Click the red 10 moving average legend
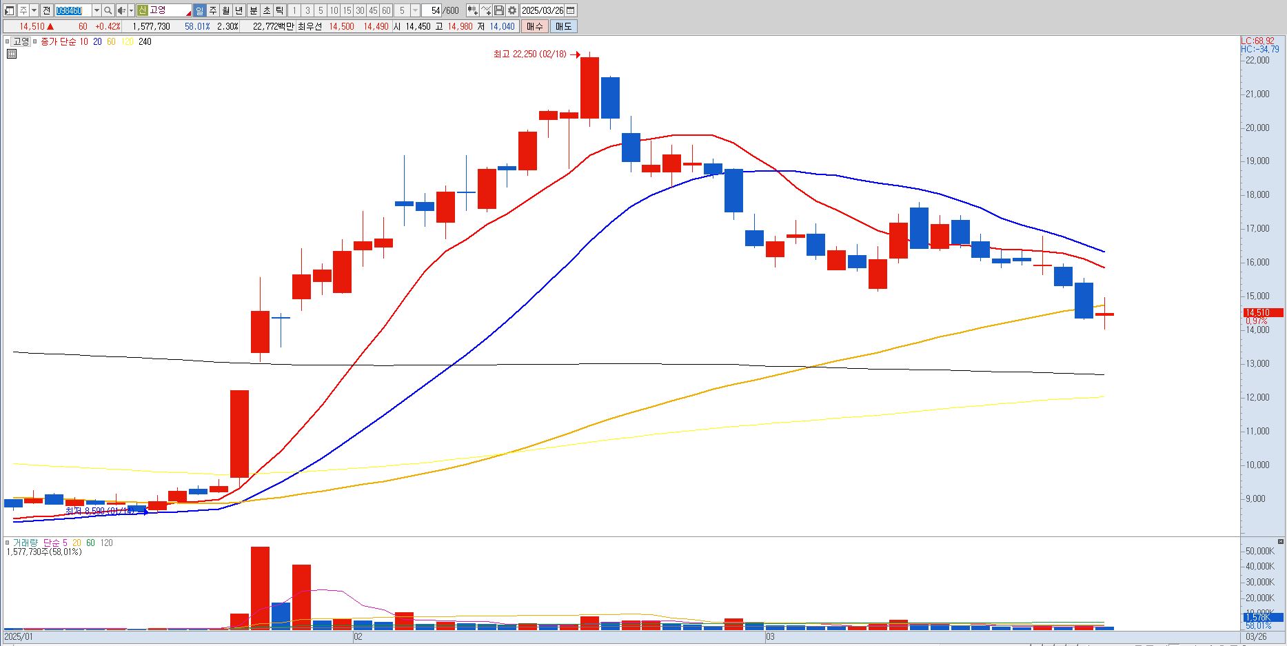 (83, 41)
